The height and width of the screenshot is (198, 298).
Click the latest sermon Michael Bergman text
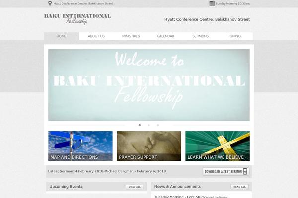[x=107, y=171]
